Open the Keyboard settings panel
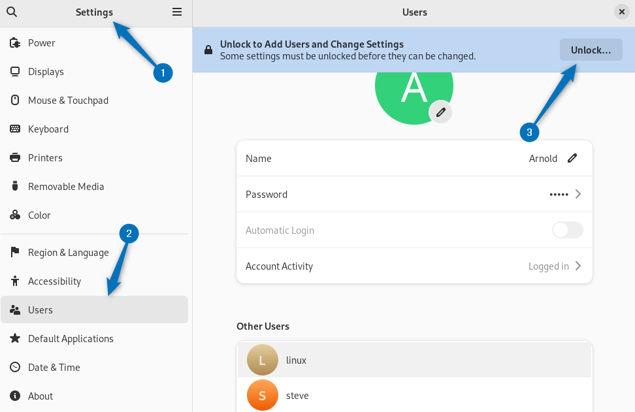635x412 pixels. pos(48,129)
